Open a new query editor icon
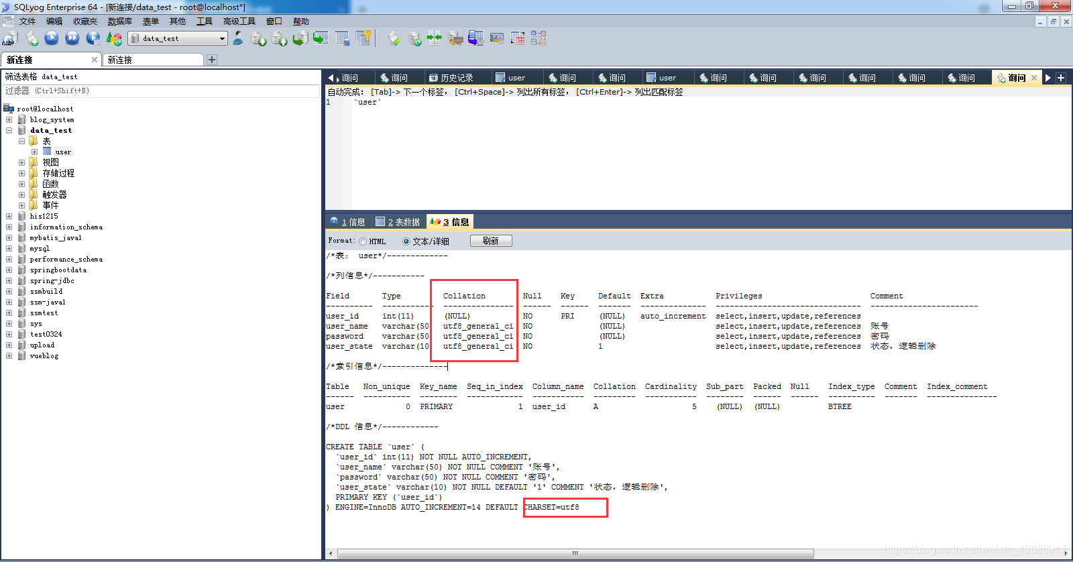 tap(32, 39)
